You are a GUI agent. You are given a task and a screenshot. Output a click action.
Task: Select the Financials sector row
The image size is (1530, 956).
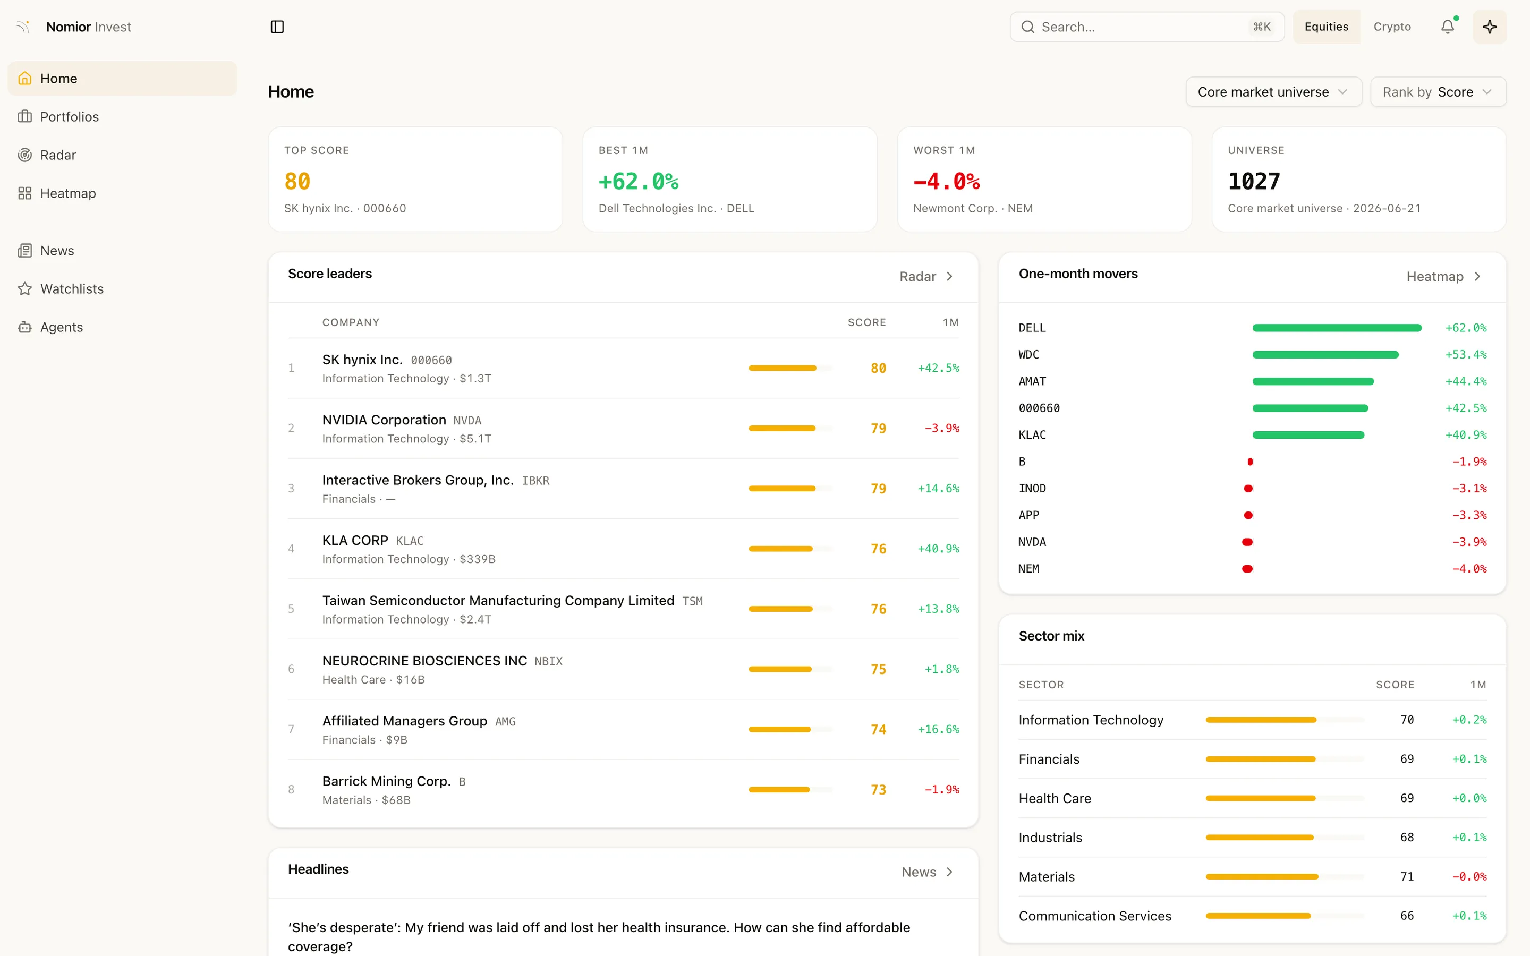[1253, 759]
